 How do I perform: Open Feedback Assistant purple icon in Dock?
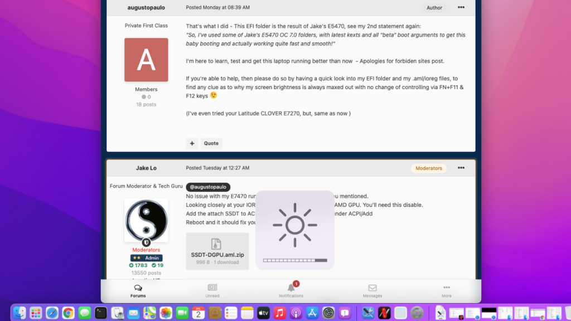pos(345,313)
